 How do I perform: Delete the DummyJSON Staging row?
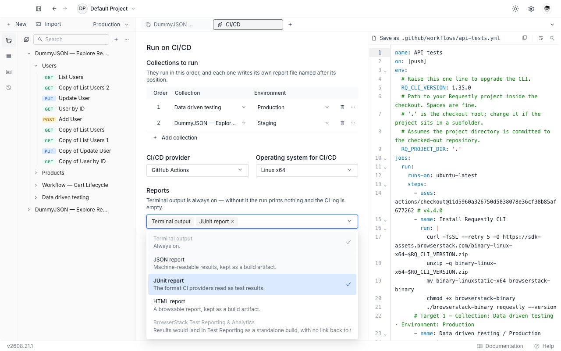pyautogui.click(x=342, y=123)
